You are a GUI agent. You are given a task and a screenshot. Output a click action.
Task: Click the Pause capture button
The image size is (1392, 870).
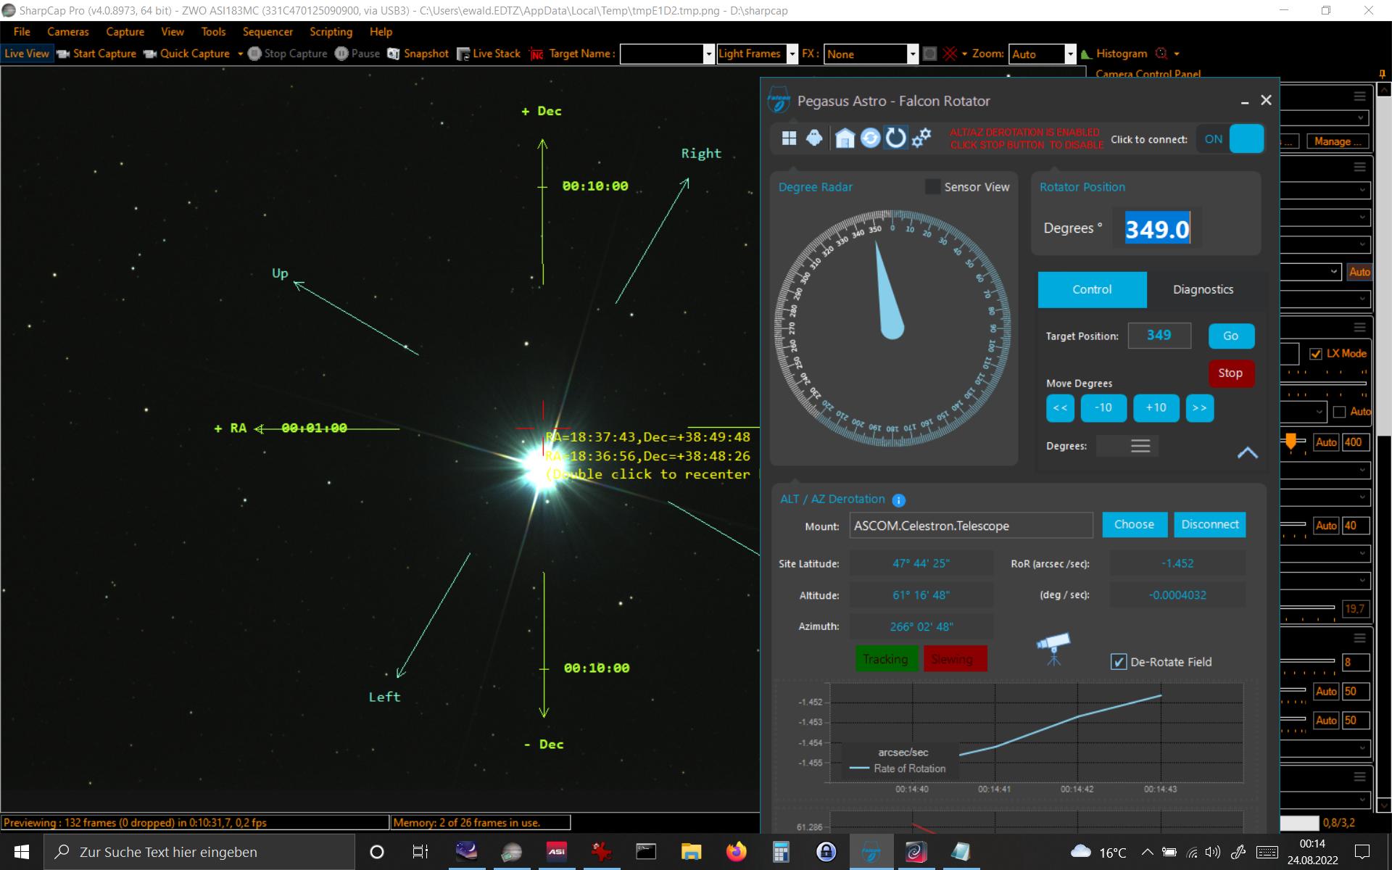(357, 54)
